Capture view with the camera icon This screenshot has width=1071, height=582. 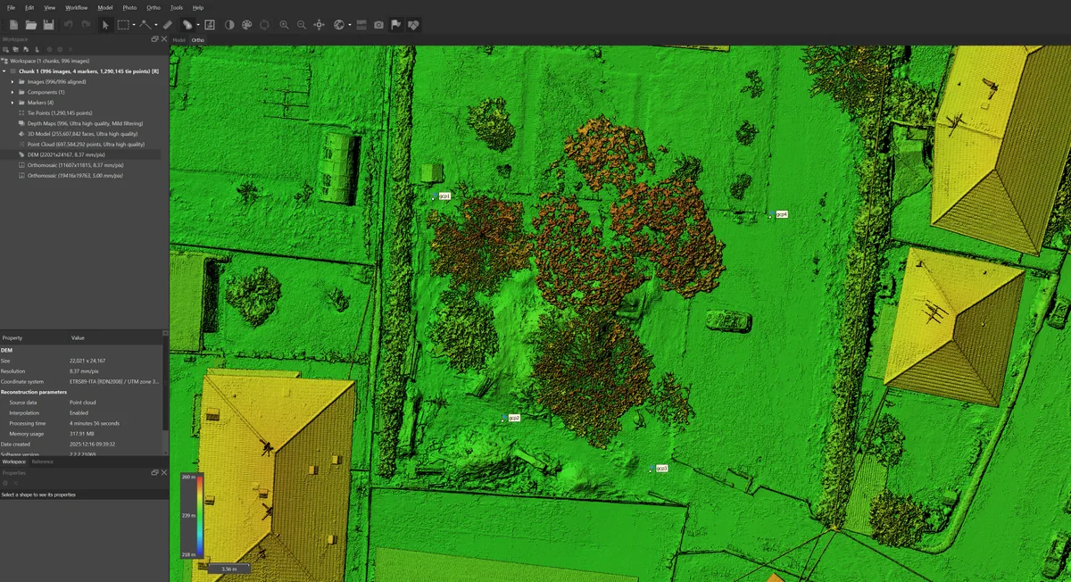tap(378, 25)
